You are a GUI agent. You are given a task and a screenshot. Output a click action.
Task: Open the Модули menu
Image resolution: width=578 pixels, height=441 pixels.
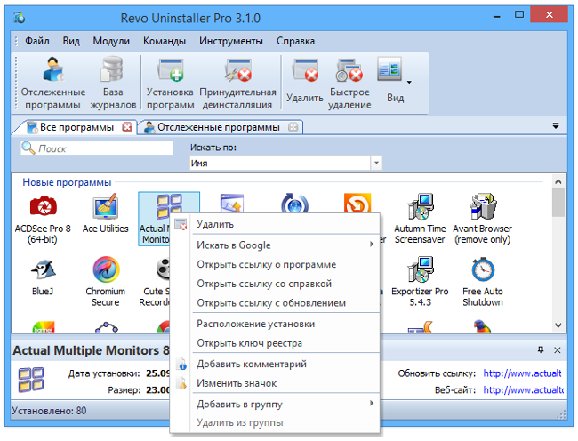(111, 41)
